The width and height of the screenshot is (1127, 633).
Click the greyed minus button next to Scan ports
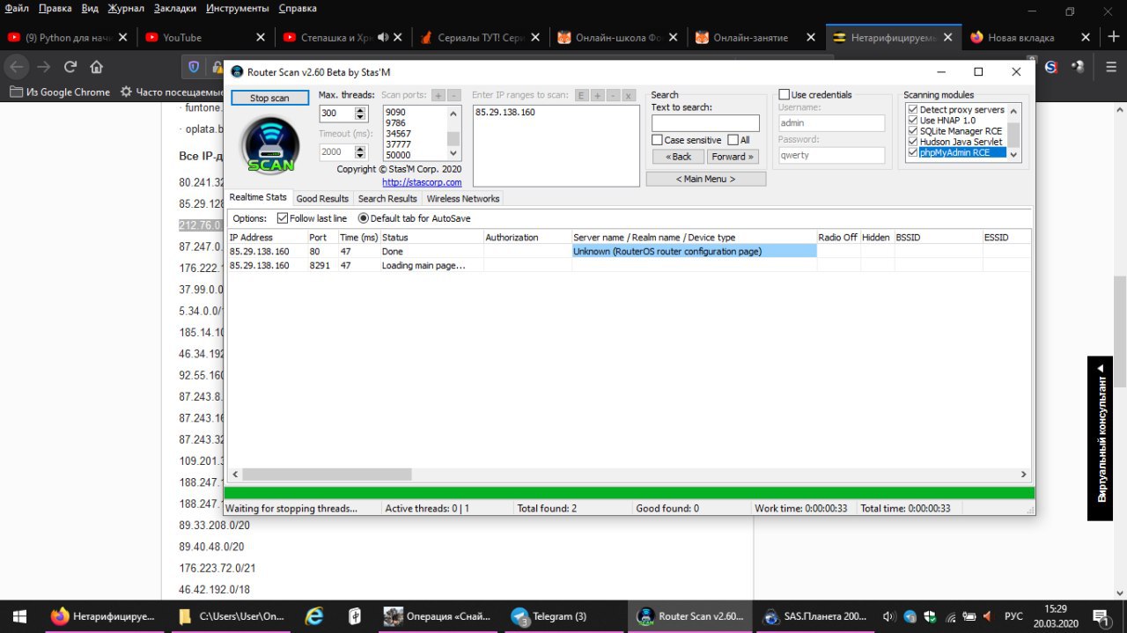(453, 95)
